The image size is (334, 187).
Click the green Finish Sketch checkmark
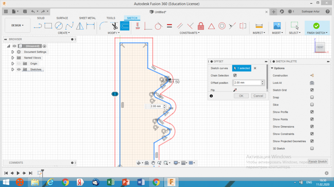[x=316, y=26]
